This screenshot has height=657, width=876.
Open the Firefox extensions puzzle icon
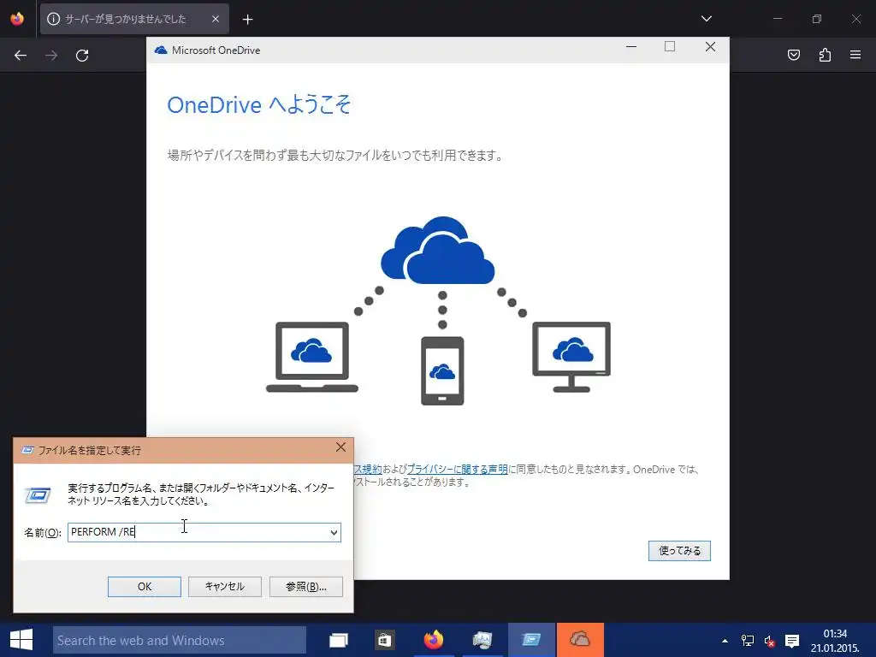pos(825,55)
